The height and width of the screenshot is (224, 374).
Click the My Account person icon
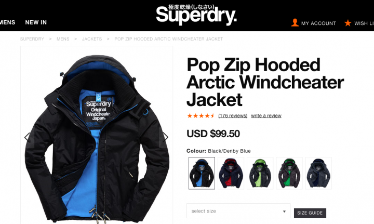coord(295,23)
